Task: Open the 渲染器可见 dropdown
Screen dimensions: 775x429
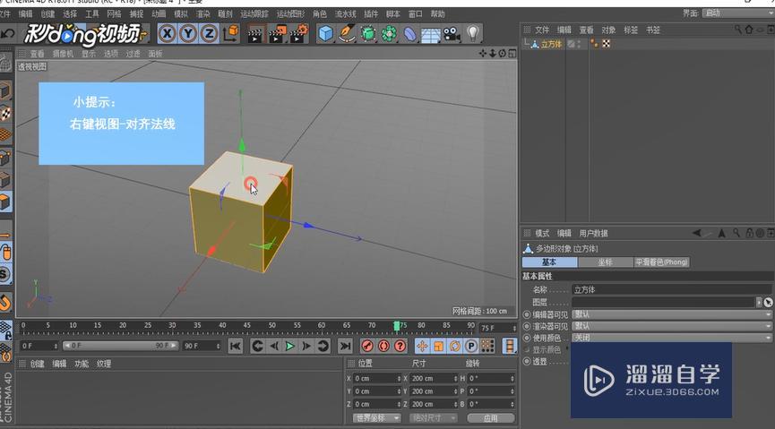Action: pos(672,326)
